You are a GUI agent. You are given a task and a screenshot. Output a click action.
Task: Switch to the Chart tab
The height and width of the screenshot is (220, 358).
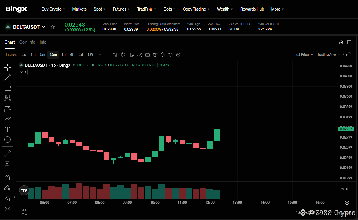(x=10, y=42)
